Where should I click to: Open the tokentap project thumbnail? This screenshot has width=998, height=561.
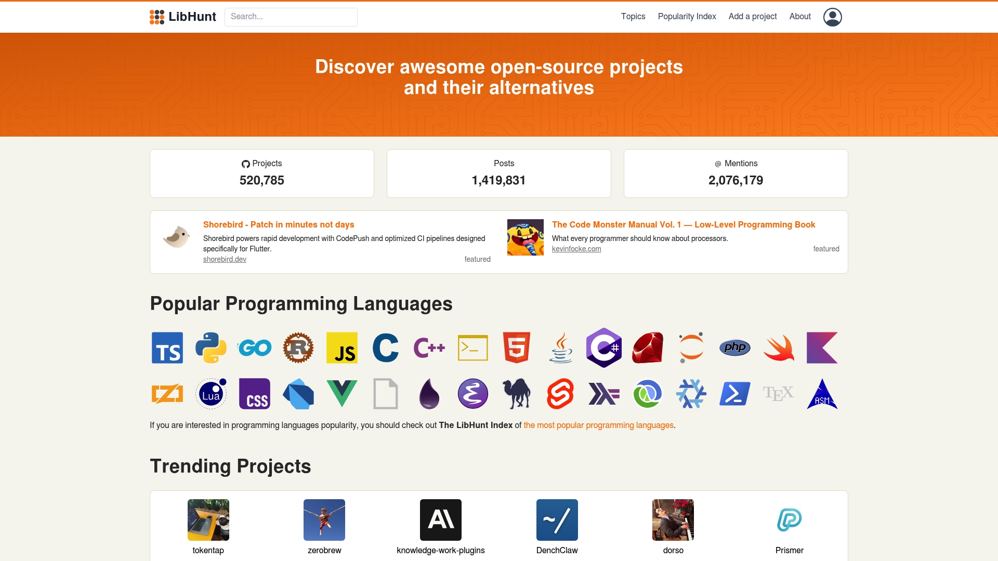point(208,520)
